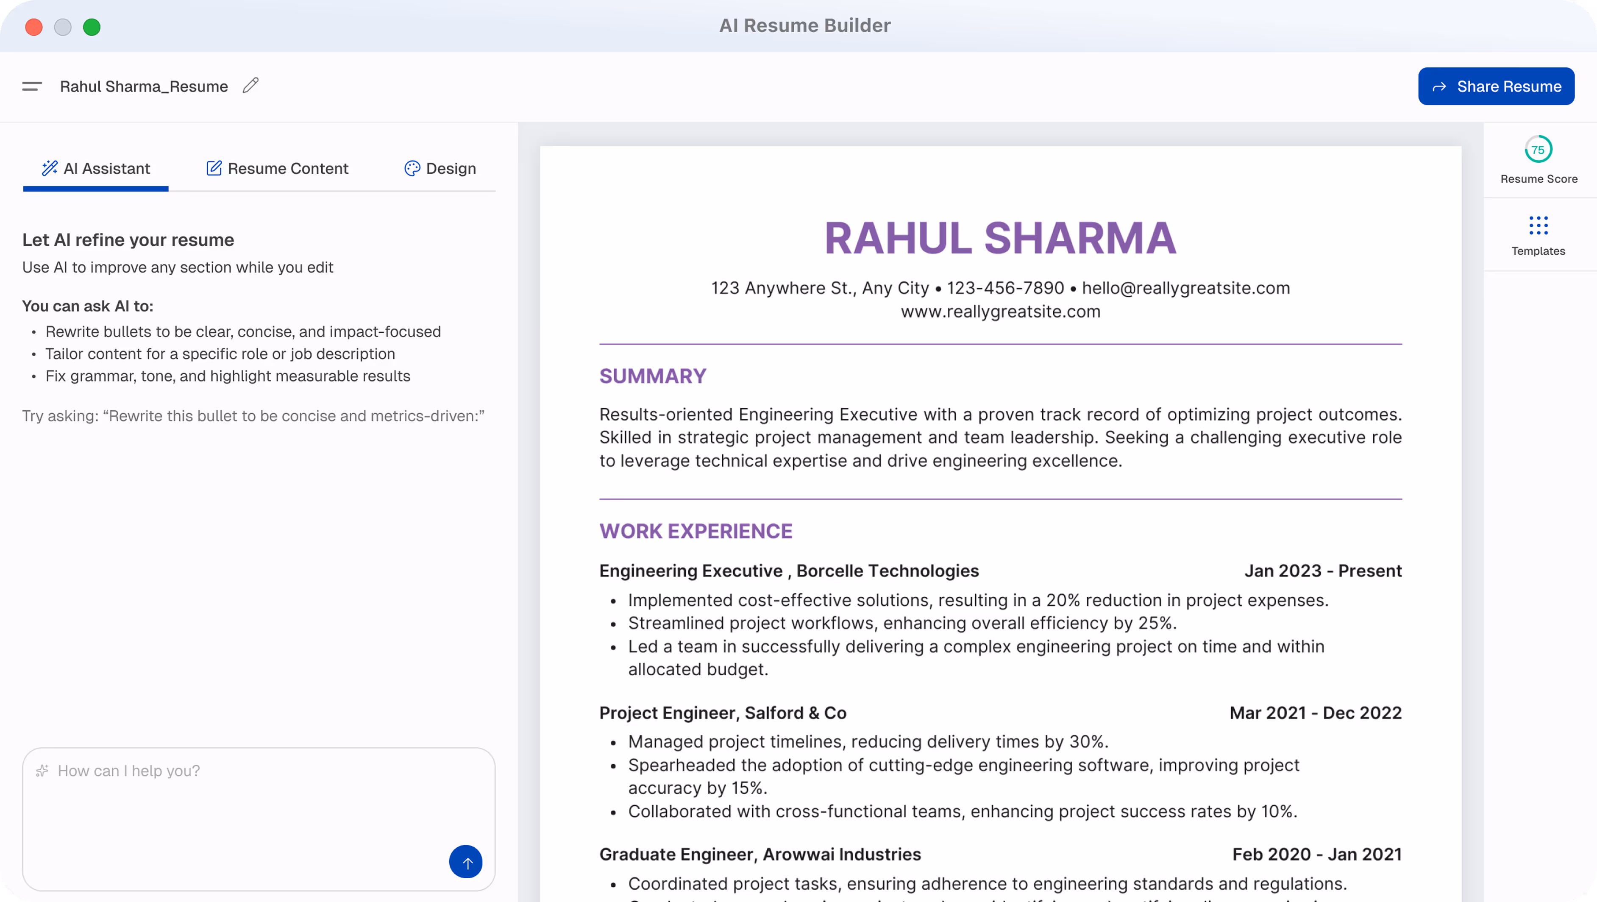Click the hamburger menu icon
The height and width of the screenshot is (902, 1597).
click(32, 86)
